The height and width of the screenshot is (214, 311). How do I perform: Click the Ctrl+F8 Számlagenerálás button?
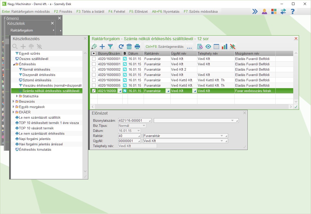(165, 47)
